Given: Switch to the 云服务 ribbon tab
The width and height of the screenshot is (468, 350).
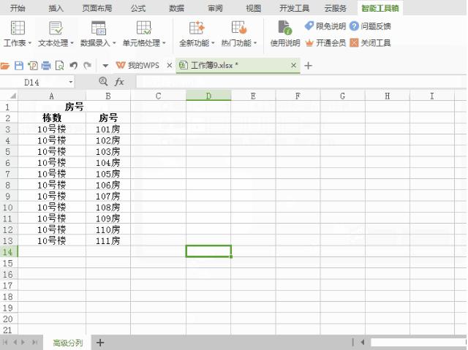Looking at the screenshot, I should pos(335,8).
